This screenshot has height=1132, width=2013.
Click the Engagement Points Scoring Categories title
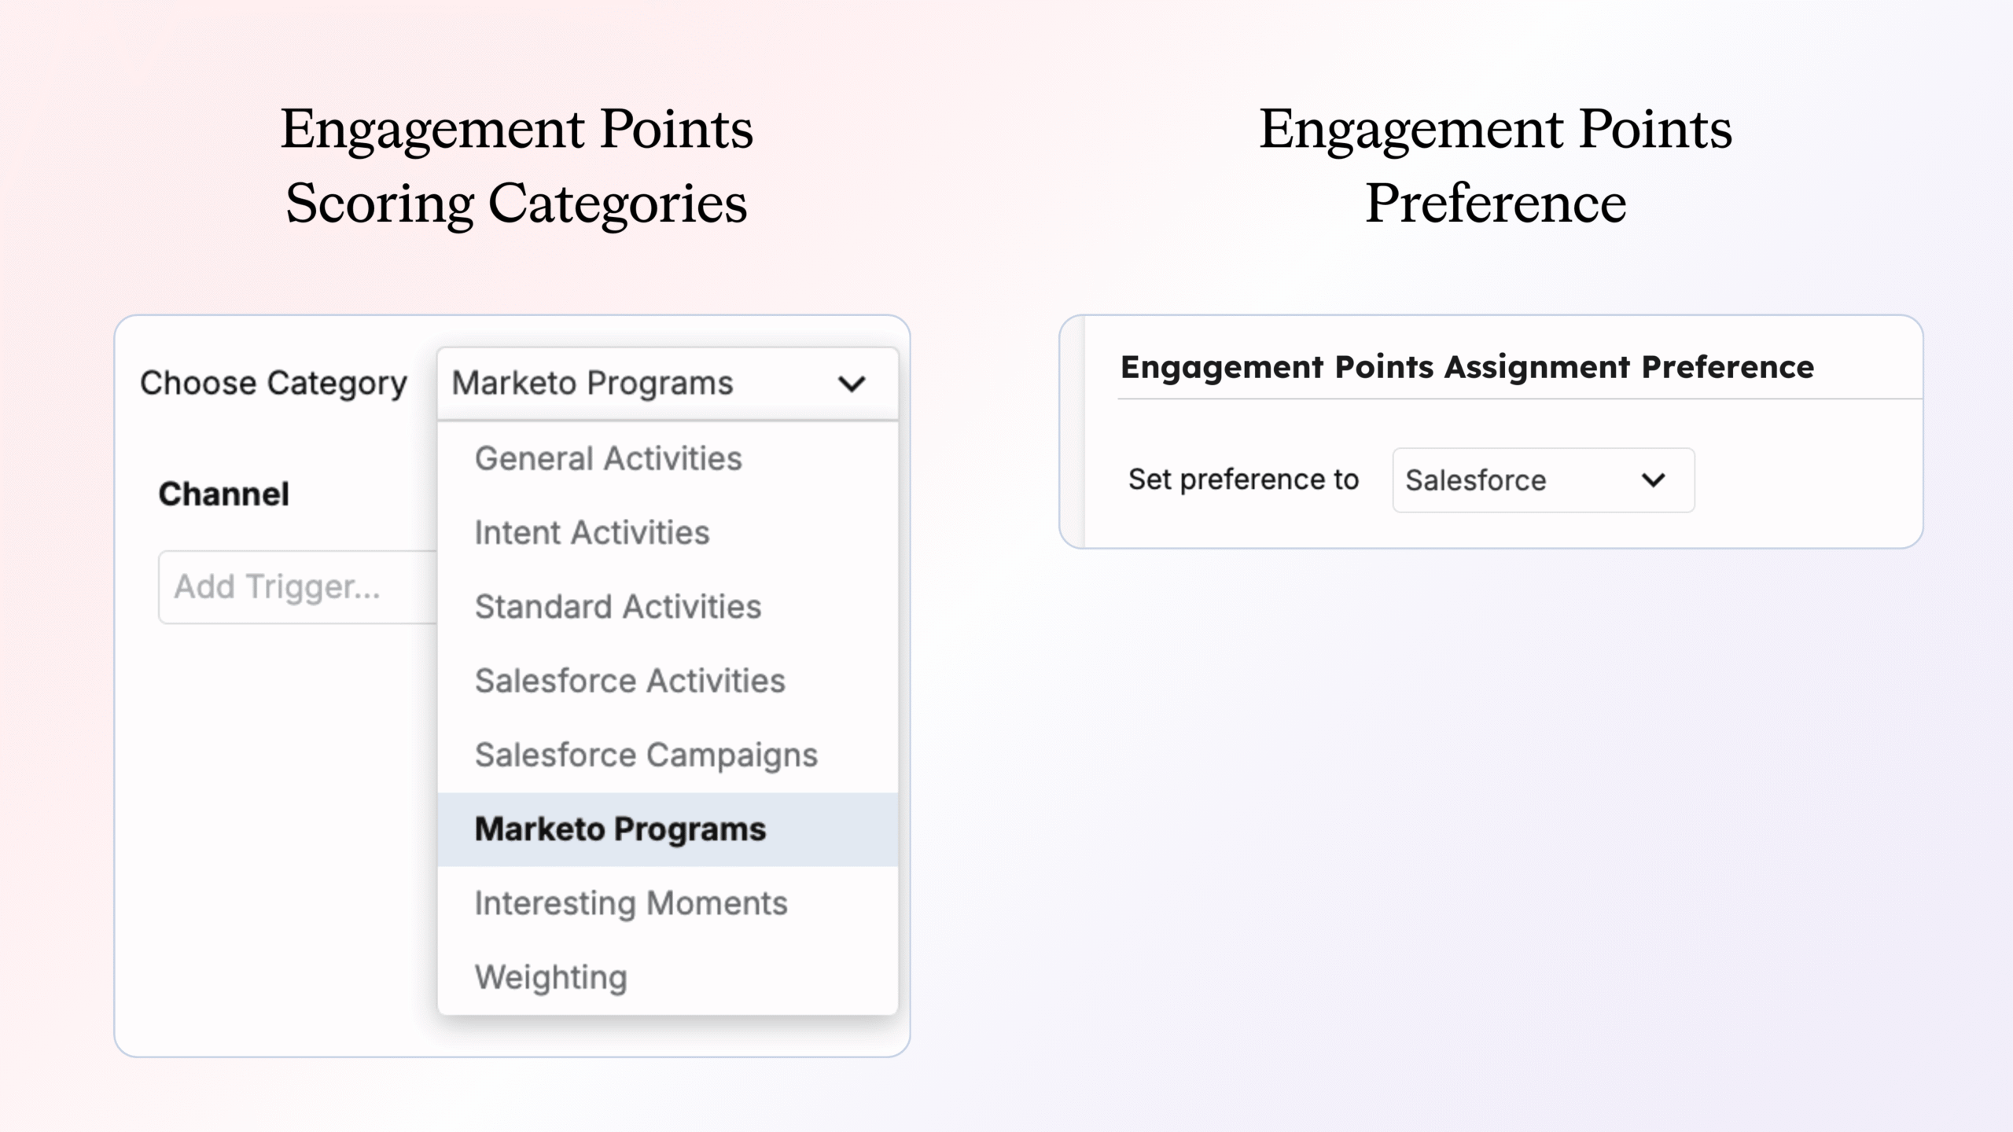click(x=517, y=166)
